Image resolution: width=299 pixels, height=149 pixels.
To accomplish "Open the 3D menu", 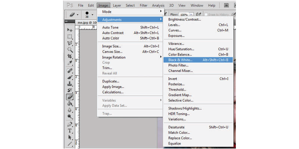I will coord(172,6).
